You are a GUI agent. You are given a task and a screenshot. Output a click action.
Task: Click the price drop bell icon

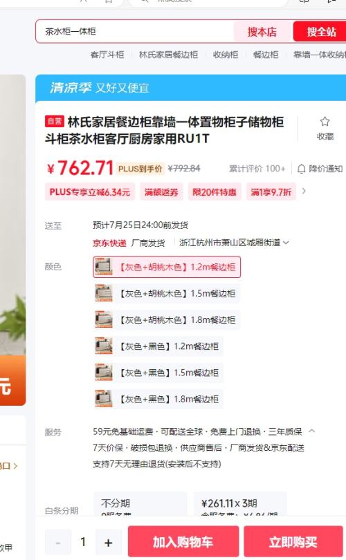click(x=301, y=169)
